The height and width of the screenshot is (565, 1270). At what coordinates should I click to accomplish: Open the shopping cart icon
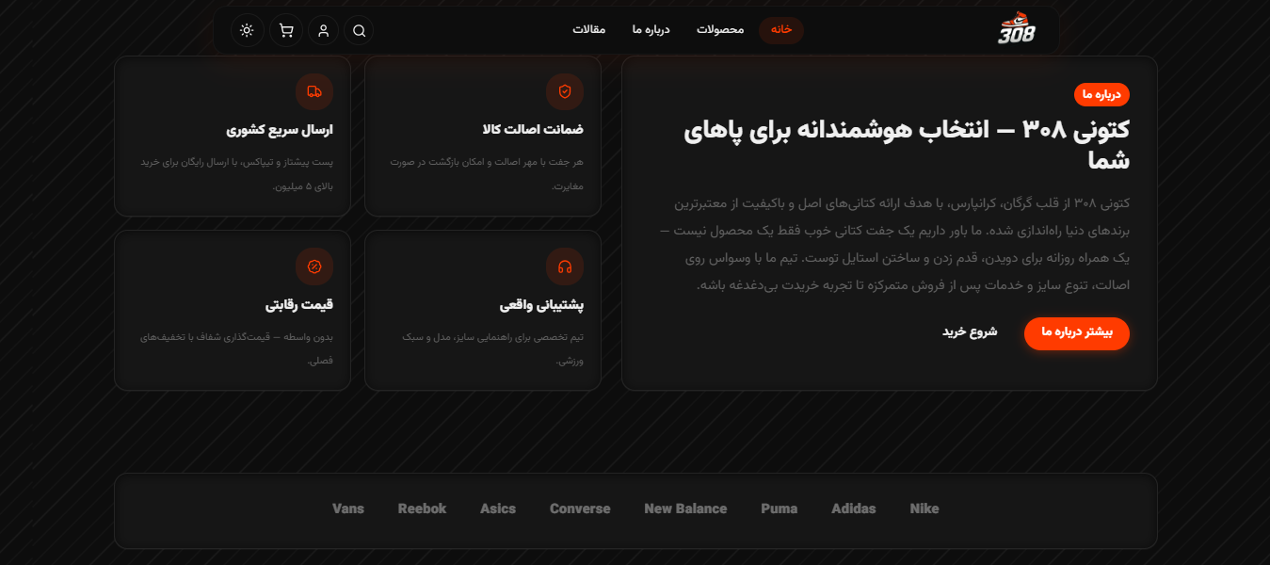click(x=286, y=30)
